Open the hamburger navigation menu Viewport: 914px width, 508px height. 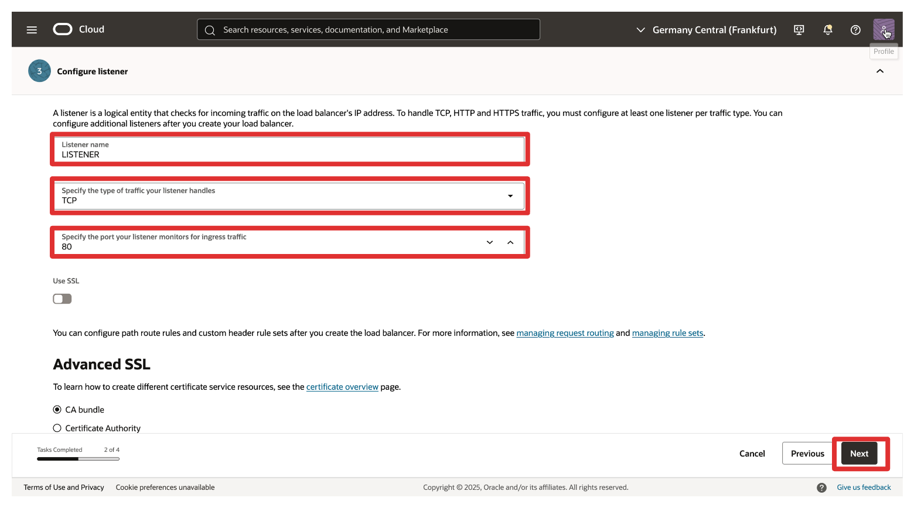coord(32,30)
